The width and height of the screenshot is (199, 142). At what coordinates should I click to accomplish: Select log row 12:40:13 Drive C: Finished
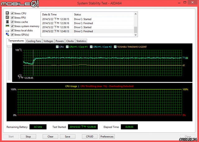click(x=87, y=31)
